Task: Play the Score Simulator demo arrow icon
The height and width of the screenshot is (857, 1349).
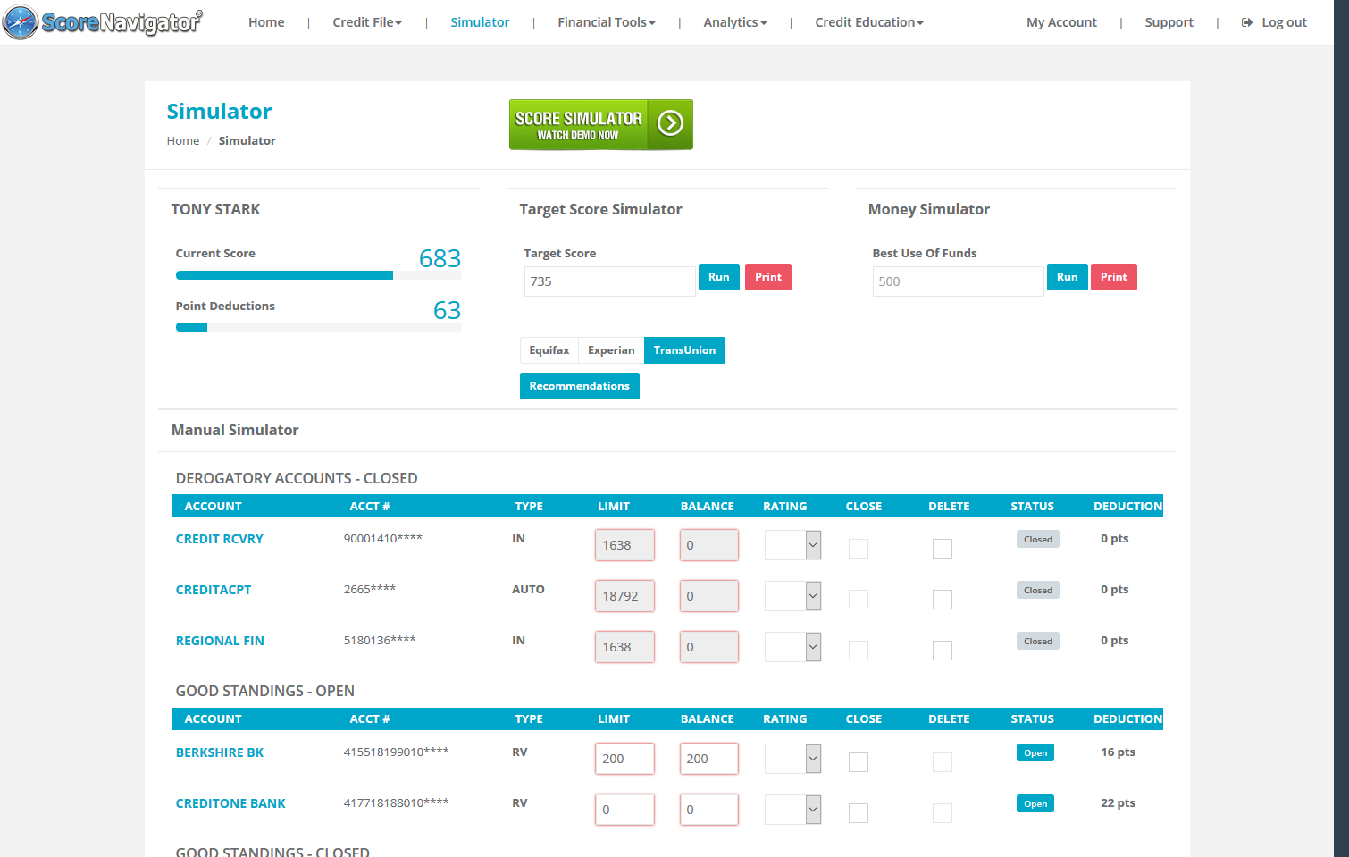Action: pos(670,123)
